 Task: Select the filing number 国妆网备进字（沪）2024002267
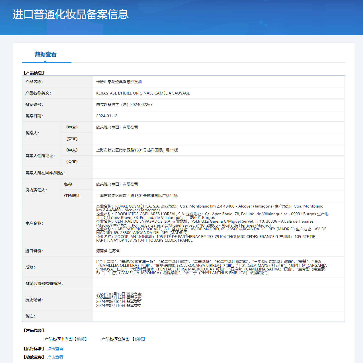tap(124, 104)
